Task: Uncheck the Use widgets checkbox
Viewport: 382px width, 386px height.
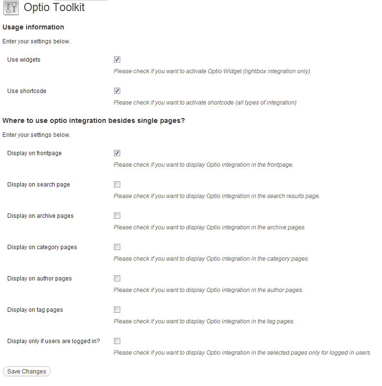Action: click(x=117, y=60)
